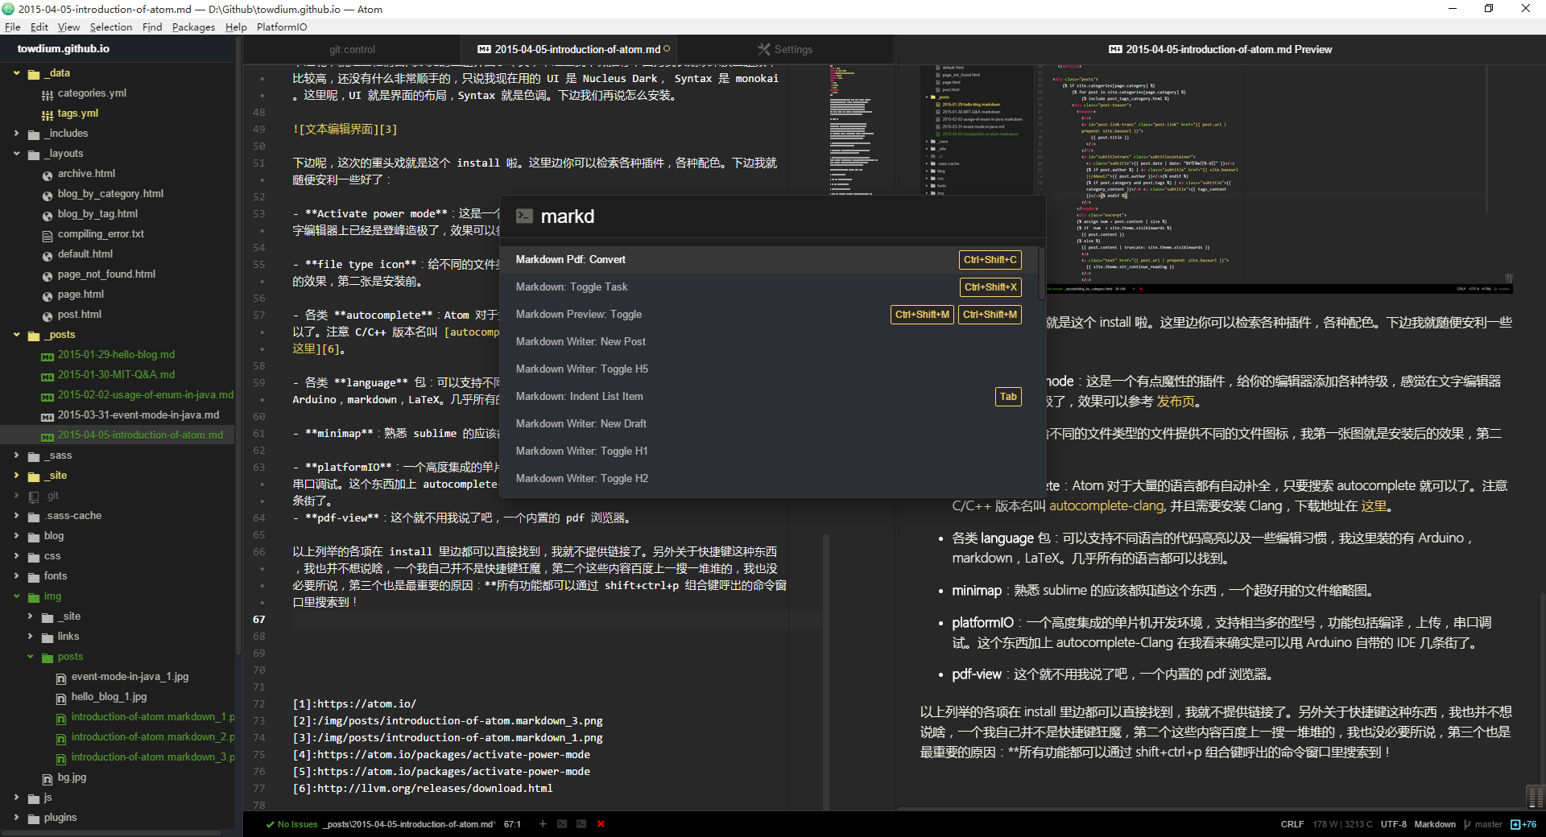Click the Markdown grammar selector
Image resolution: width=1546 pixels, height=837 pixels.
tap(1435, 824)
